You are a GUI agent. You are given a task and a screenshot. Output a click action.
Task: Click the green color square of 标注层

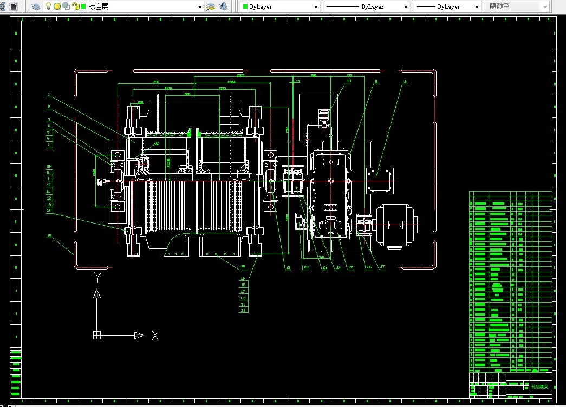tap(83, 6)
